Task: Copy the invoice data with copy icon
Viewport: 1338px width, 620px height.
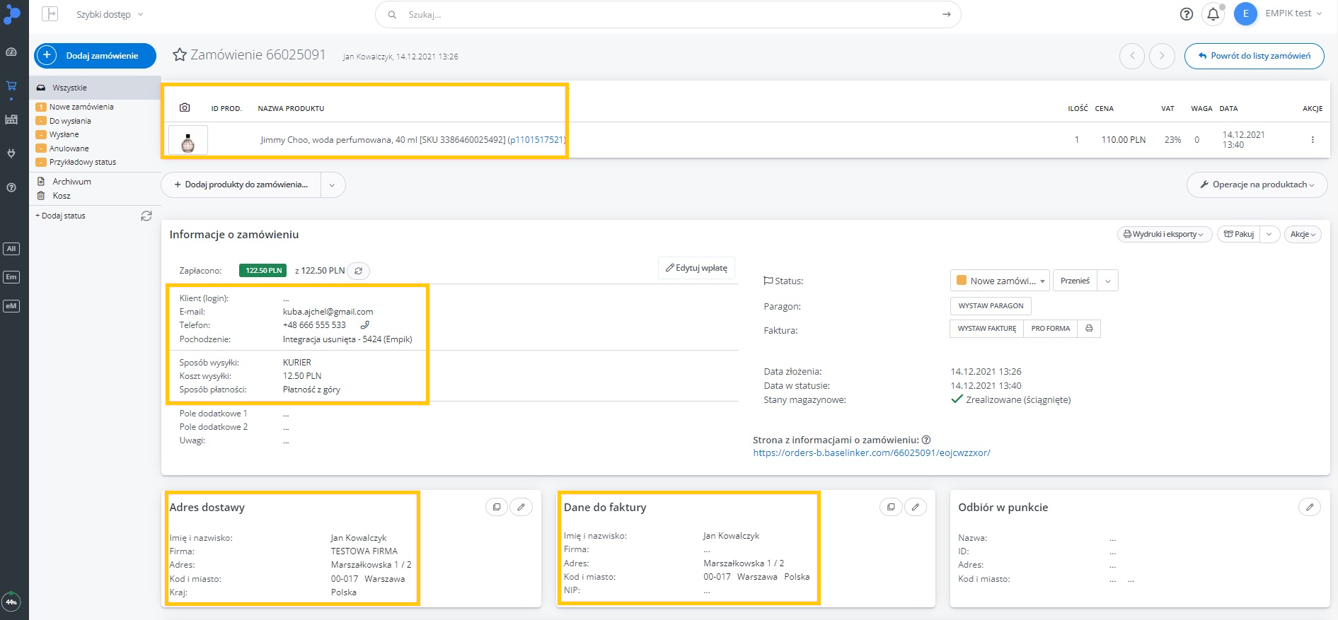Action: pyautogui.click(x=890, y=507)
